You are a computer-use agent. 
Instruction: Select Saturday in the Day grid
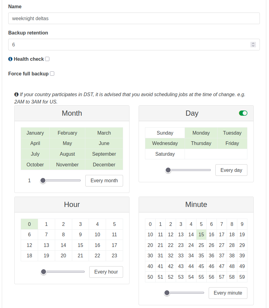[165, 154]
